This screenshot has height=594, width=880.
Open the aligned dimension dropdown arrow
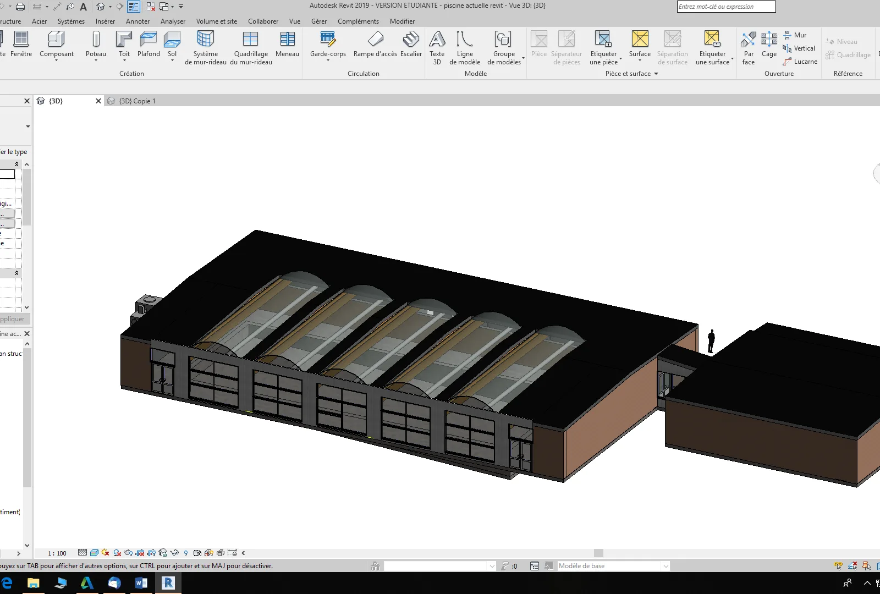point(46,7)
